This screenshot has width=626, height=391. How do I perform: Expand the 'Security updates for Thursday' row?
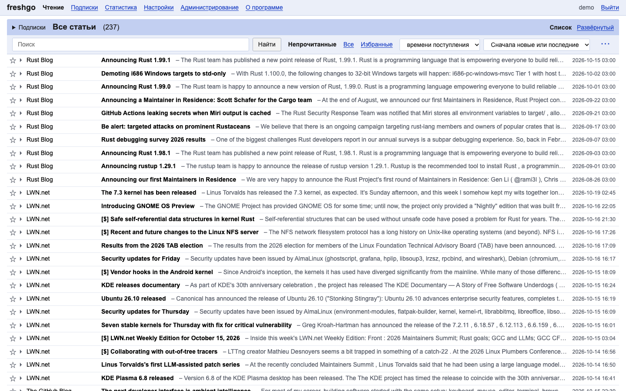point(21,312)
